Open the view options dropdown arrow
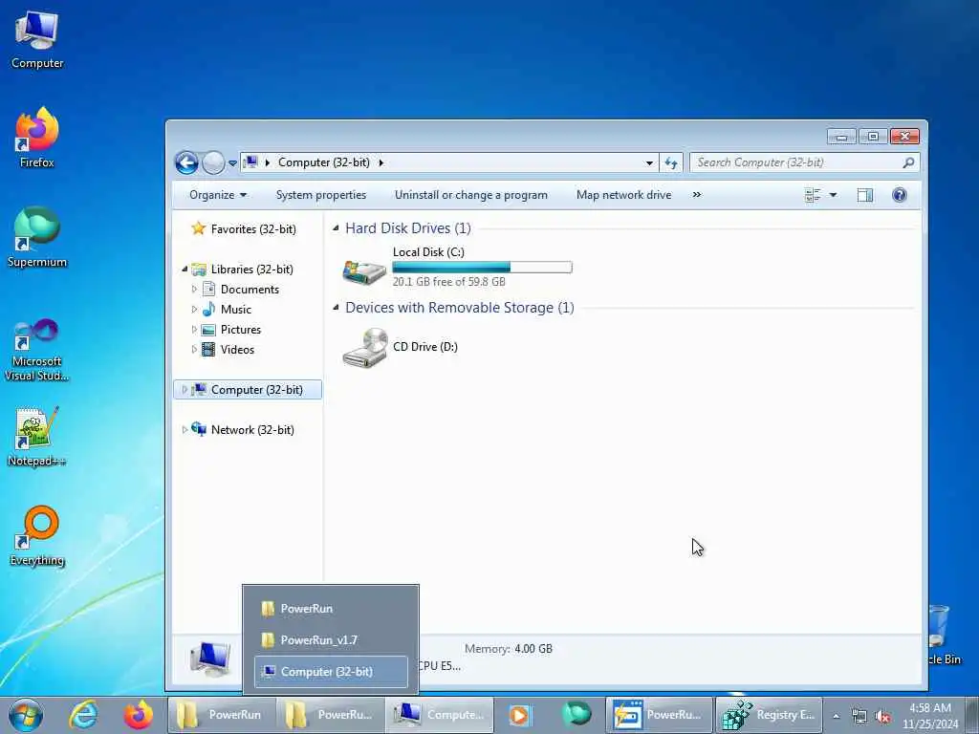This screenshot has height=734, width=979. [833, 195]
